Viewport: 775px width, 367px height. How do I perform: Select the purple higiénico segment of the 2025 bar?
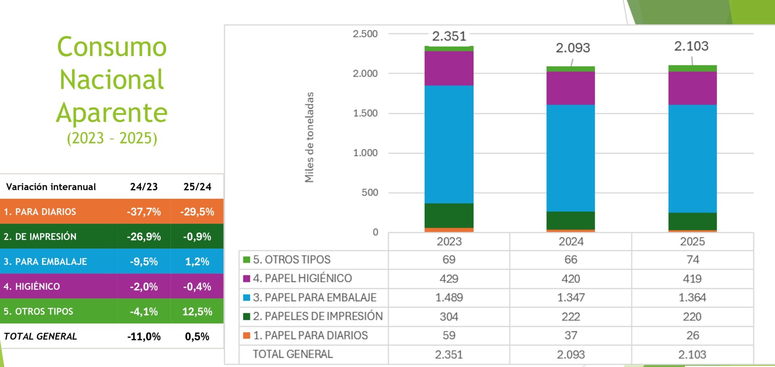coord(693,88)
